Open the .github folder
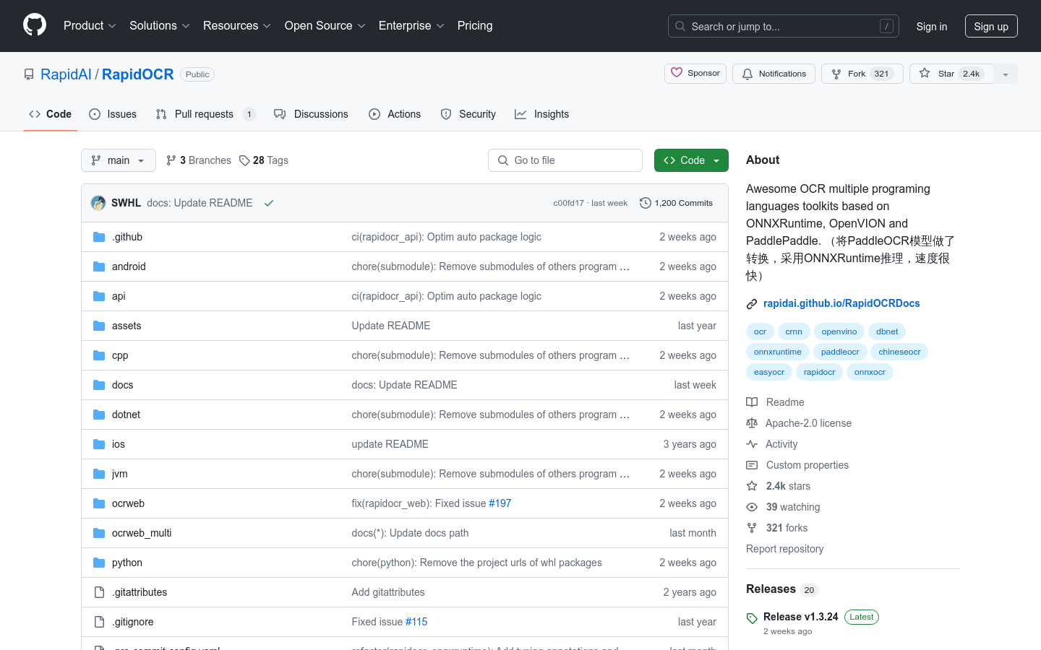Image resolution: width=1041 pixels, height=650 pixels. [127, 237]
